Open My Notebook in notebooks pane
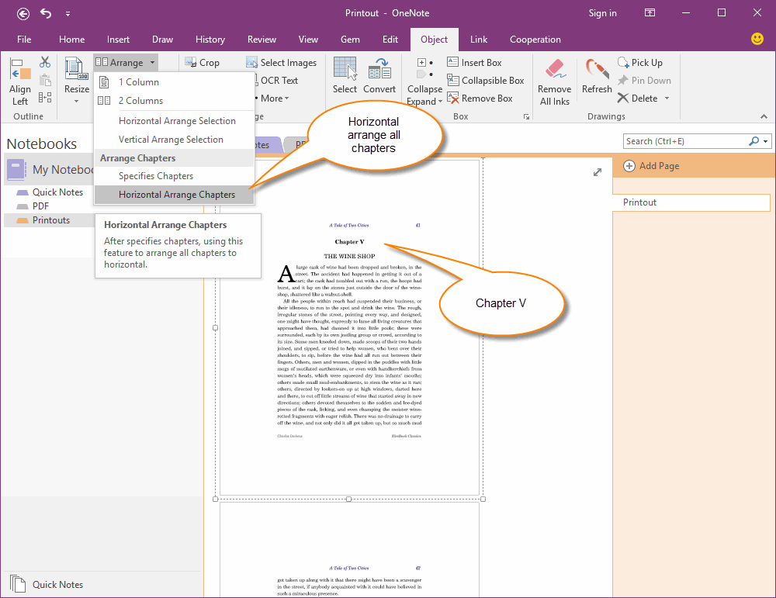The height and width of the screenshot is (598, 776). coord(50,170)
